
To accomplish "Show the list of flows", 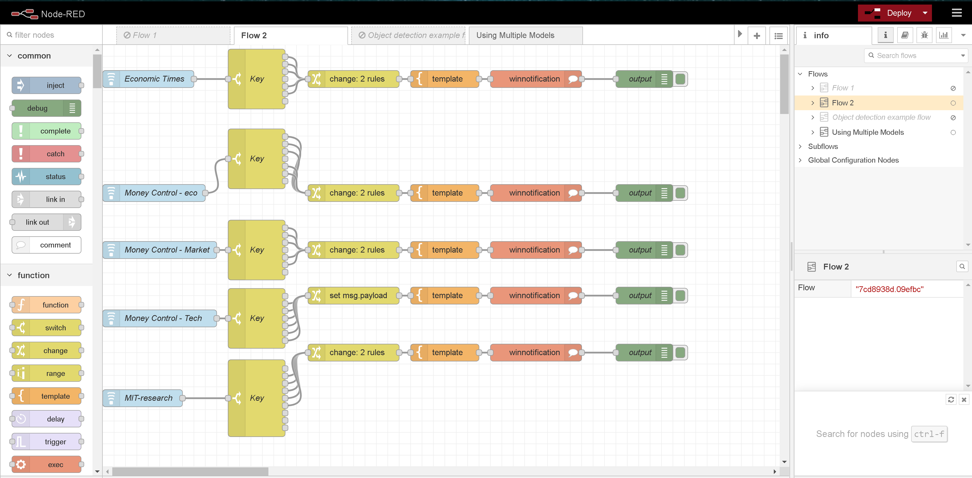I will (778, 36).
